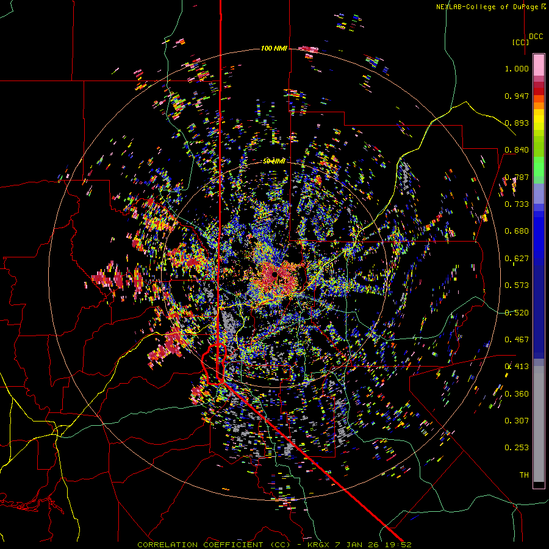The width and height of the screenshot is (549, 549).
Task: Click the 7 JAN 26 19:52 timestamp
Action: pyautogui.click(x=373, y=545)
